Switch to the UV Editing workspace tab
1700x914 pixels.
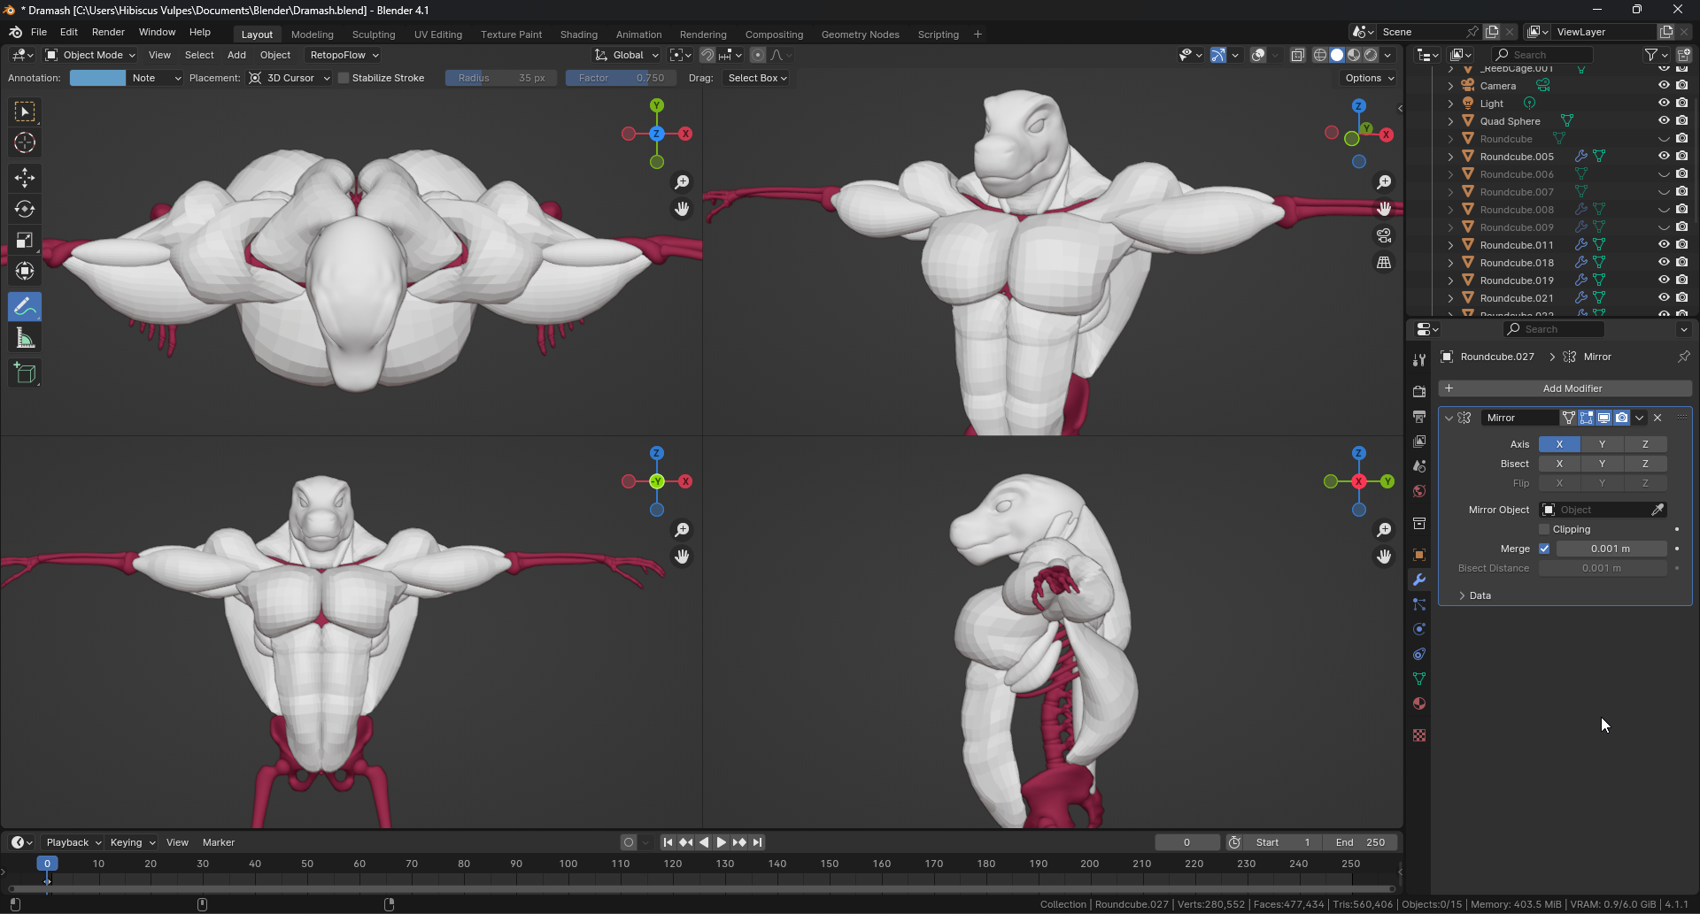pyautogui.click(x=438, y=35)
